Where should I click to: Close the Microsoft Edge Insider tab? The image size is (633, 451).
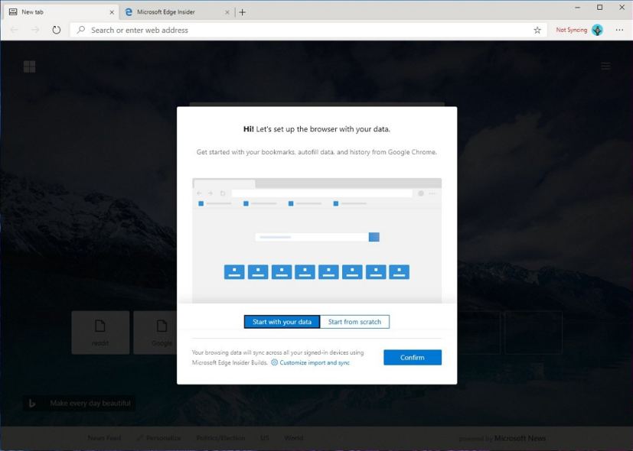click(x=227, y=12)
